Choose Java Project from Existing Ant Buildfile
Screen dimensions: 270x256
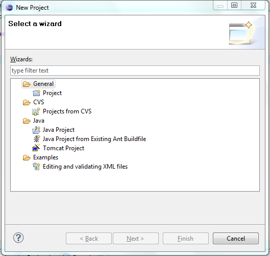click(x=94, y=139)
